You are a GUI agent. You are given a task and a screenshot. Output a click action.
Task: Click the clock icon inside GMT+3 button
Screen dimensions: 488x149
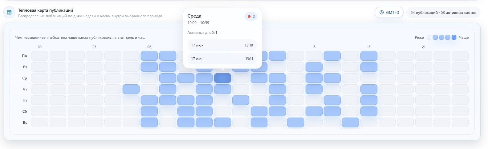click(x=382, y=12)
